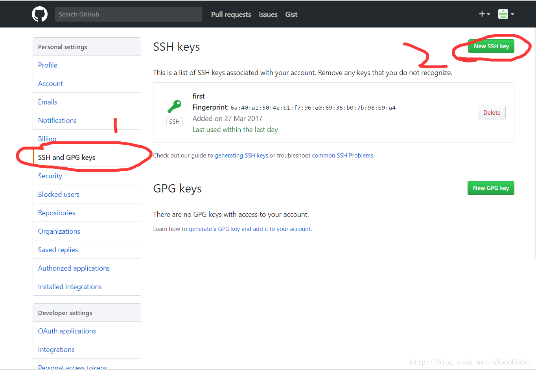
Task: Click the SSH key fingerprint text
Action: pyautogui.click(x=313, y=108)
